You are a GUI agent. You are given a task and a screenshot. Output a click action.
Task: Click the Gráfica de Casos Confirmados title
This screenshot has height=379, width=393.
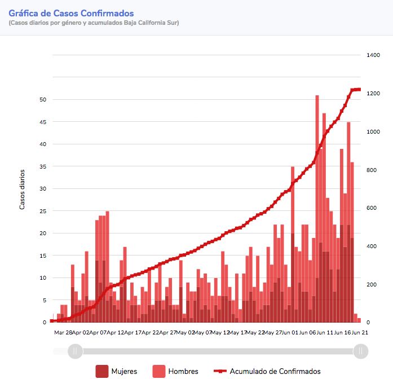(x=71, y=13)
